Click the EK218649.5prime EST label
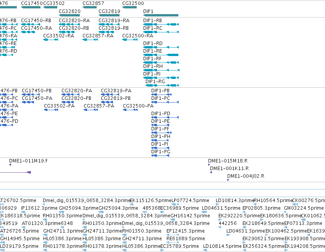325x252 pixels. (x=263, y=223)
